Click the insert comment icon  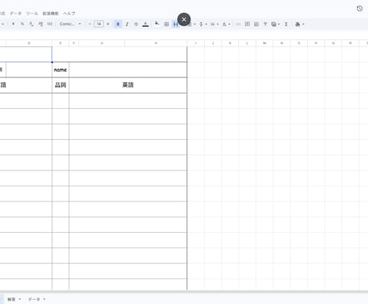click(247, 24)
